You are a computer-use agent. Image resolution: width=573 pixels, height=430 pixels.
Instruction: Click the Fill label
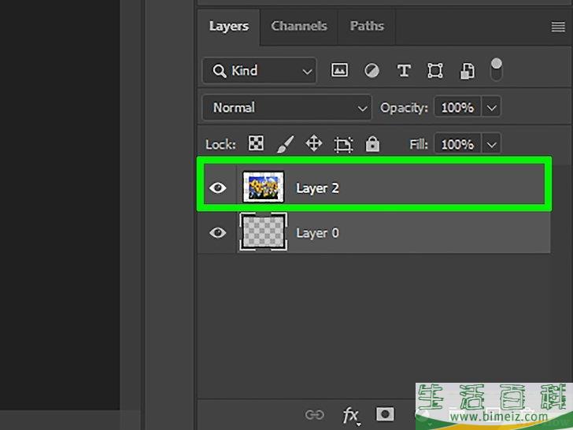point(419,144)
